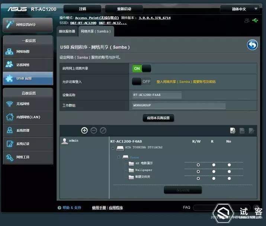Set R/W permission for Wallpaper
266x226 pixels.
(198, 172)
